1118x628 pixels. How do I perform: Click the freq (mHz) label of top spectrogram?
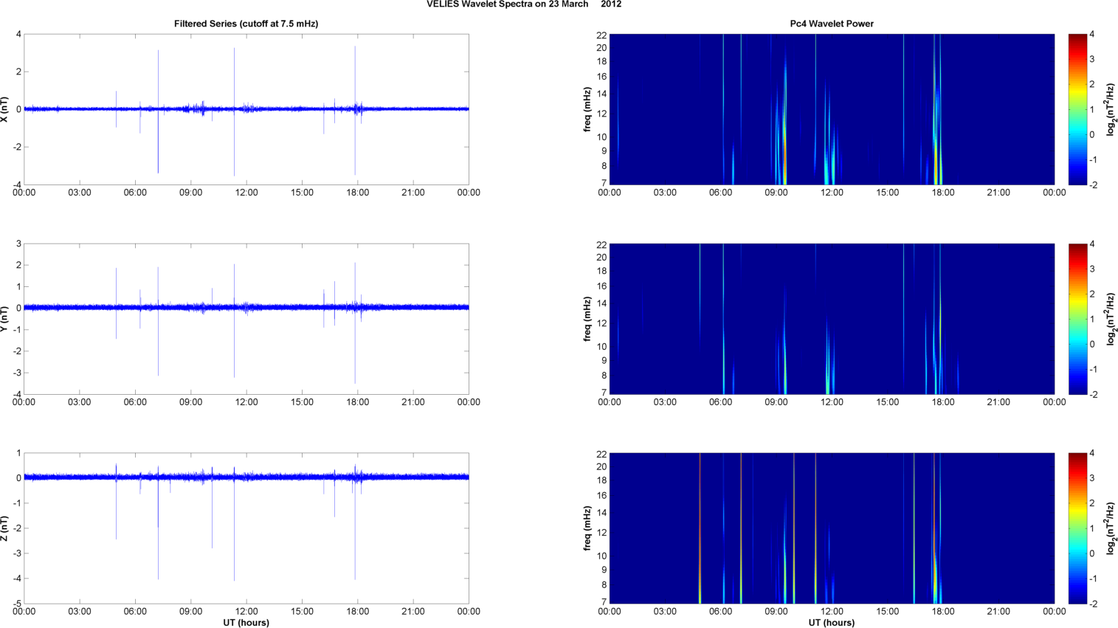[x=587, y=109]
